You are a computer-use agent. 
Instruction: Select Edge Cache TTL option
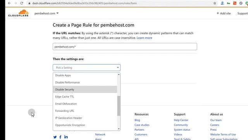pyautogui.click(x=85, y=96)
